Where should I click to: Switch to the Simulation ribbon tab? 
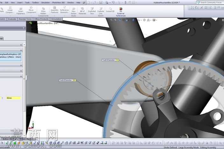click(56, 19)
